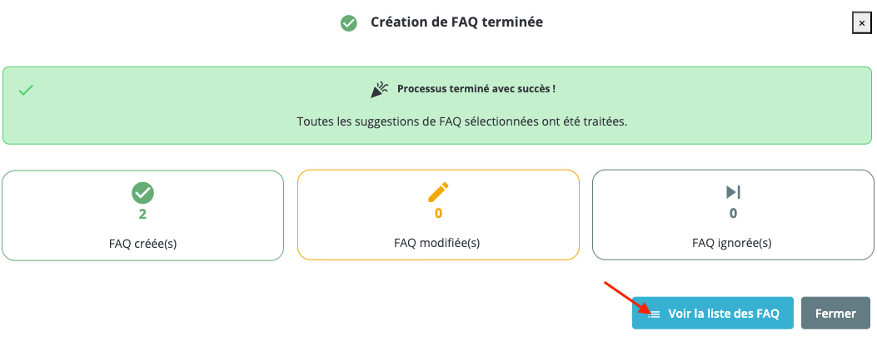Viewport: 877px width, 341px height.
Task: Select the "FAQ ignorée(s)" label
Action: tap(732, 243)
